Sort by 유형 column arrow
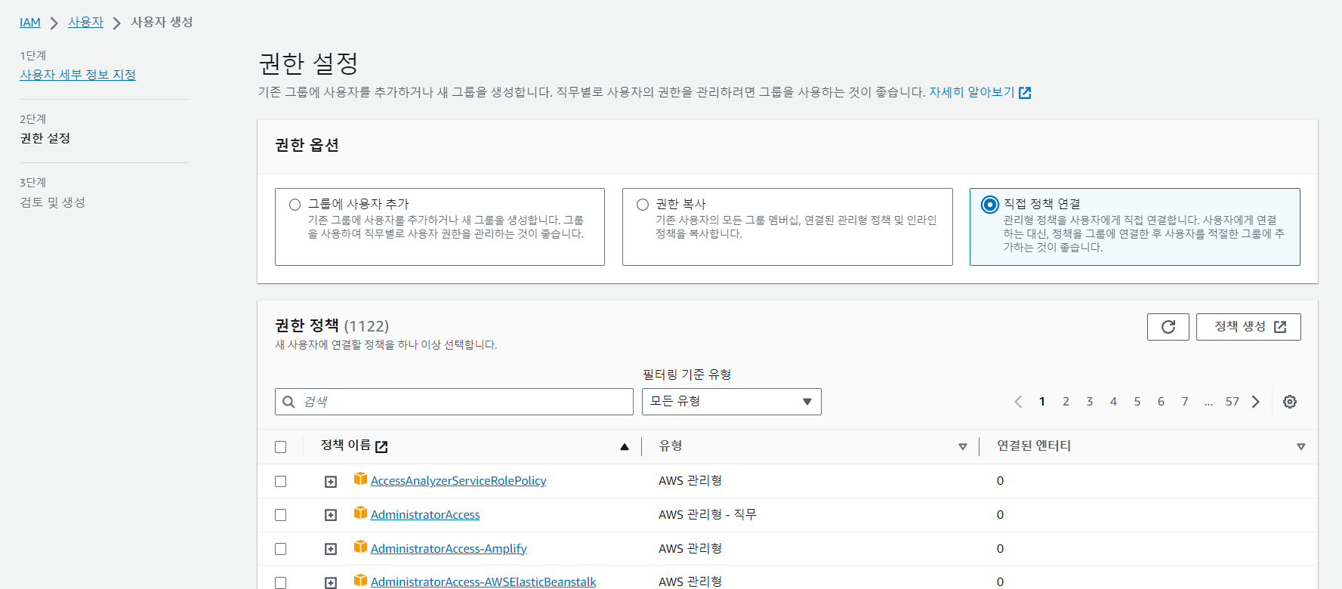 coord(963,446)
